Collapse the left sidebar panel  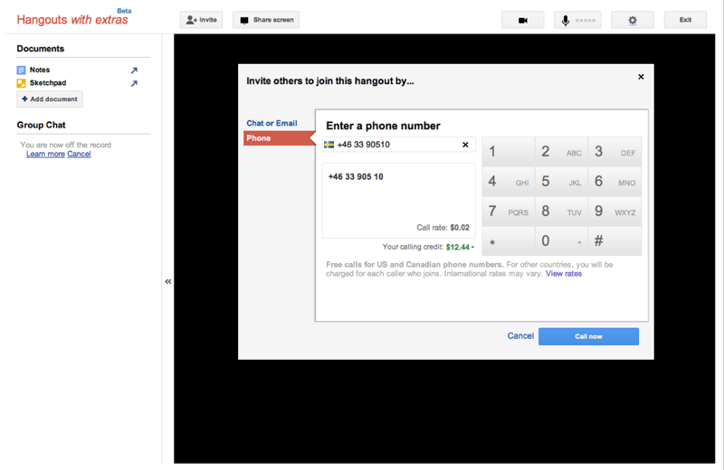coord(168,281)
